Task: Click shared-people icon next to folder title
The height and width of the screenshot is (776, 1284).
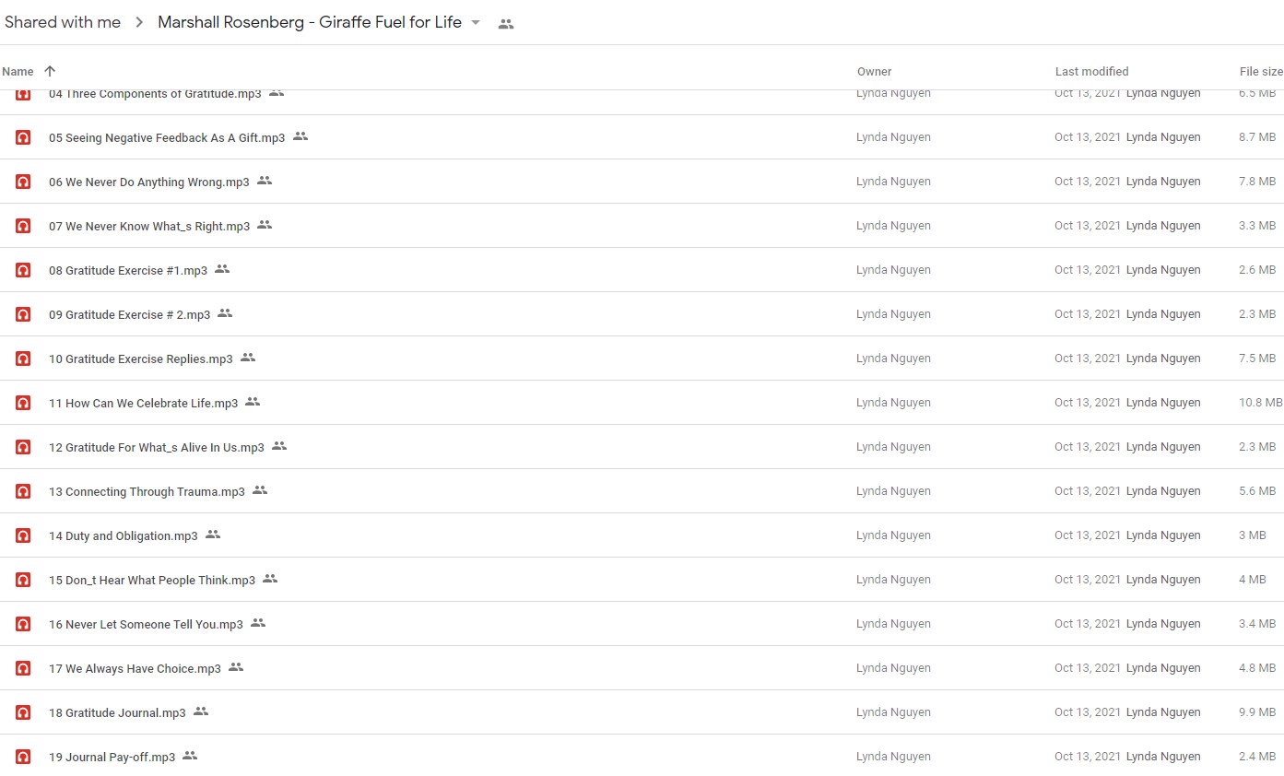Action: (505, 24)
